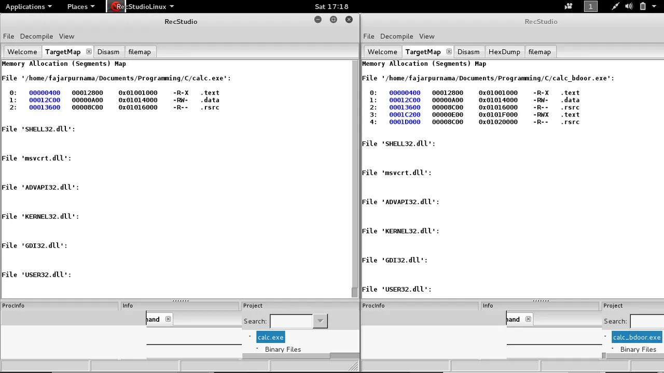Click horizontal scrollbar in left Project panel
Viewport: 664px width, 373px height.
(301, 356)
